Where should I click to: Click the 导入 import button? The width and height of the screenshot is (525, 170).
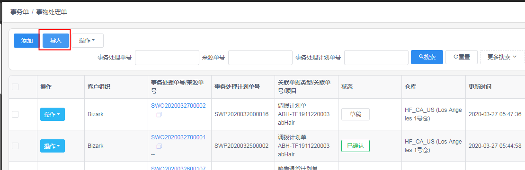tap(56, 41)
